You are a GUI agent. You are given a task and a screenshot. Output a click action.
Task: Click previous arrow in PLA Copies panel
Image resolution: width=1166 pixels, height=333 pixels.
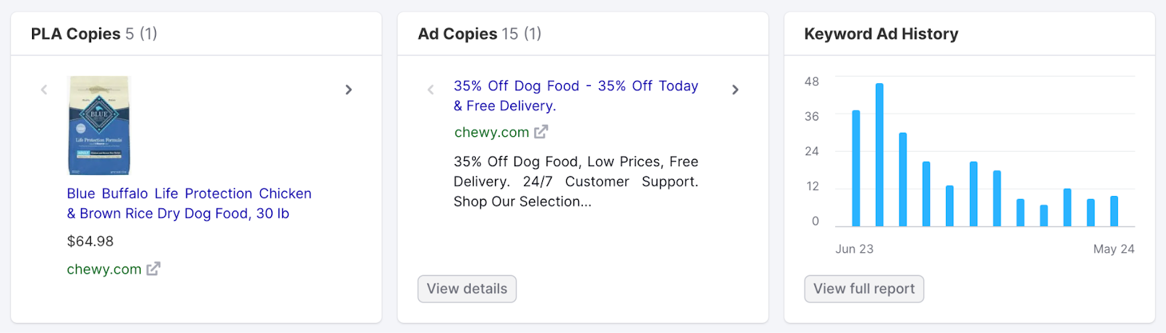44,90
